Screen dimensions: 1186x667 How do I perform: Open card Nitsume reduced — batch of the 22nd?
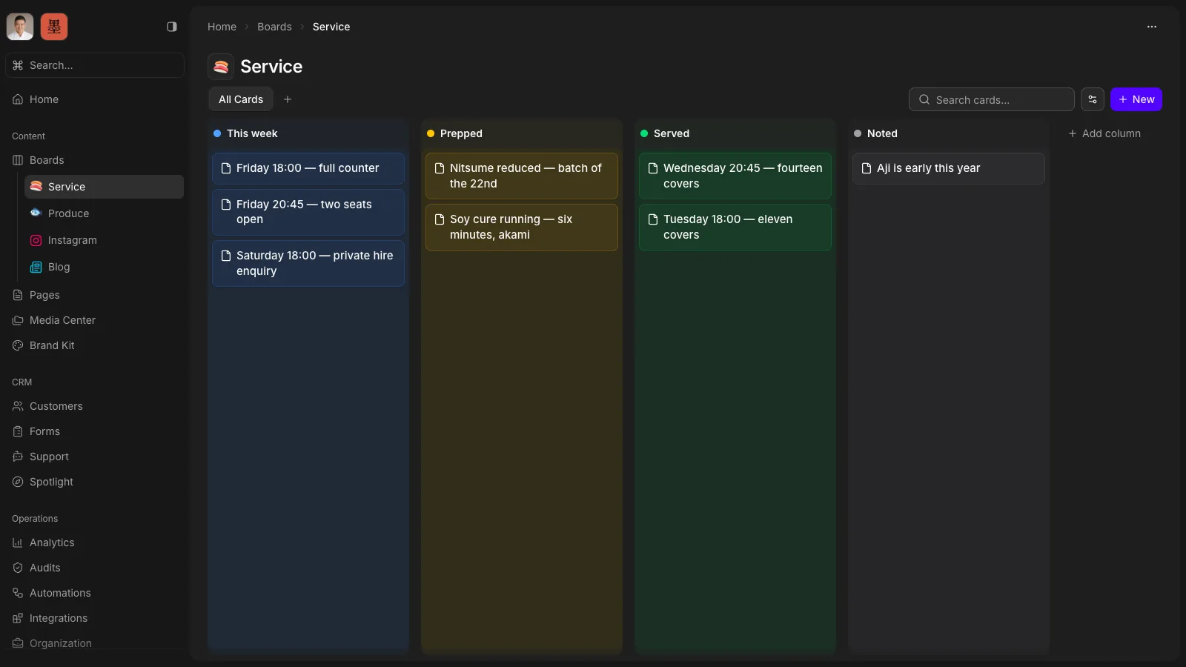(522, 176)
